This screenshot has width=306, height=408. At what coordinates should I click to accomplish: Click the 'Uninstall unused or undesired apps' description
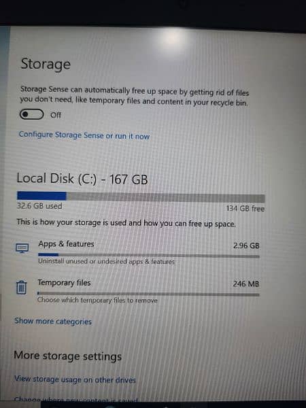pyautogui.click(x=106, y=261)
